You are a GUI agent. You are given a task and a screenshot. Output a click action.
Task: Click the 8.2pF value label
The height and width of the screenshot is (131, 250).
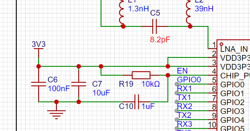160,40
